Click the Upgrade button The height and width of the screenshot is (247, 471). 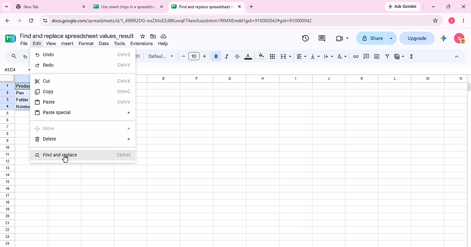417,38
